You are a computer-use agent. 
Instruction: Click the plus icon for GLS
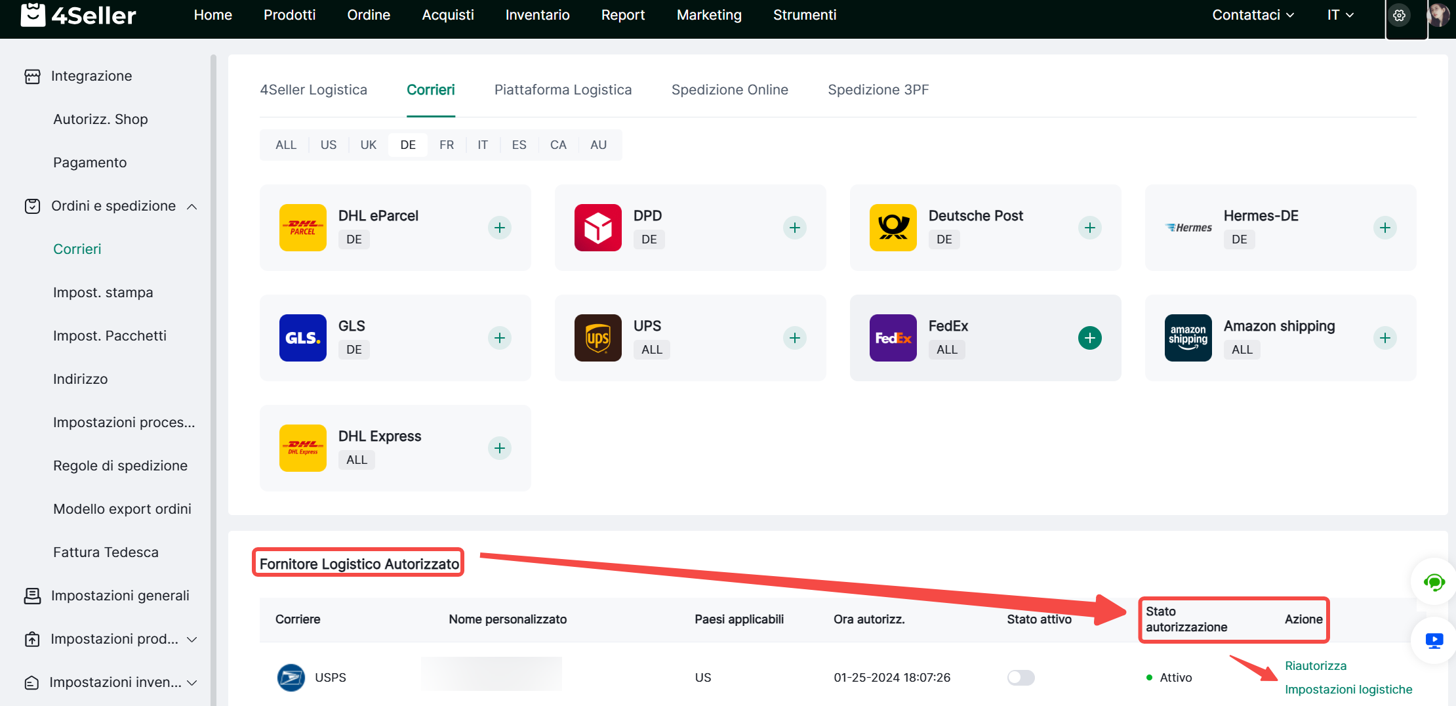tap(499, 338)
